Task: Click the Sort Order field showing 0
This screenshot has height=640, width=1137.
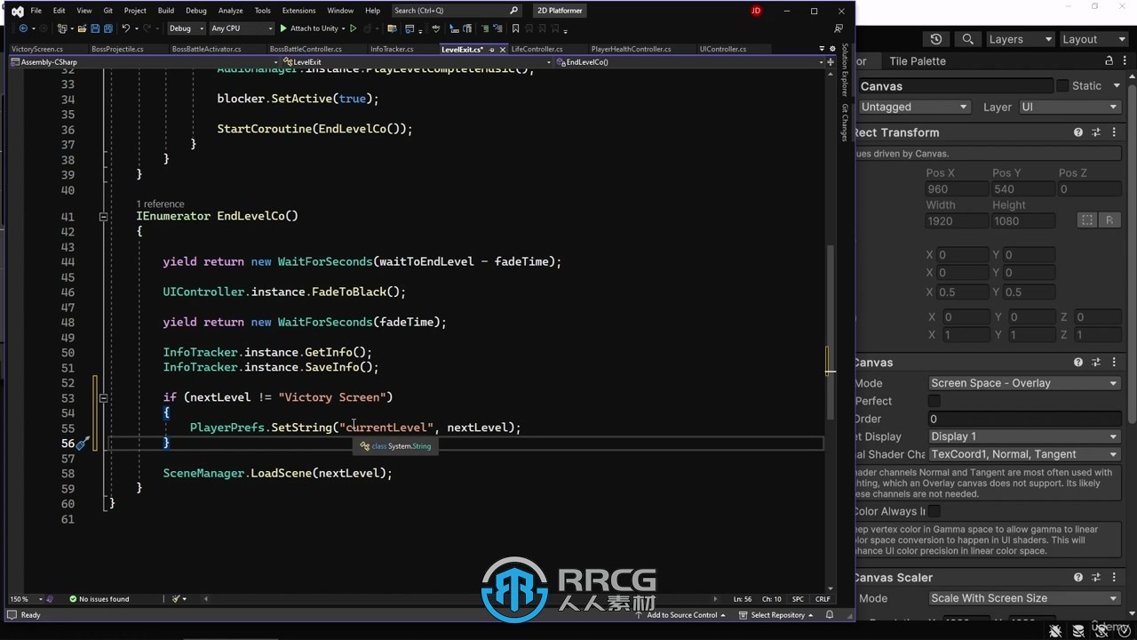Action: point(1024,419)
